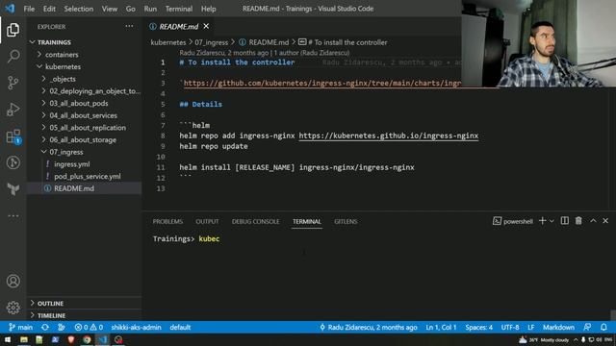Split the terminal panel
This screenshot has width=616, height=346.
point(565,221)
